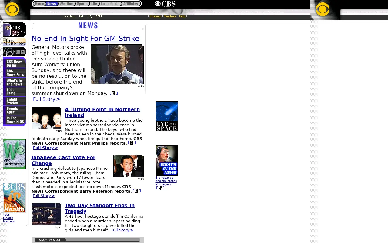The image size is (388, 243).
Task: Open CBS MarketWatch banner icon
Action: [x=14, y=154]
